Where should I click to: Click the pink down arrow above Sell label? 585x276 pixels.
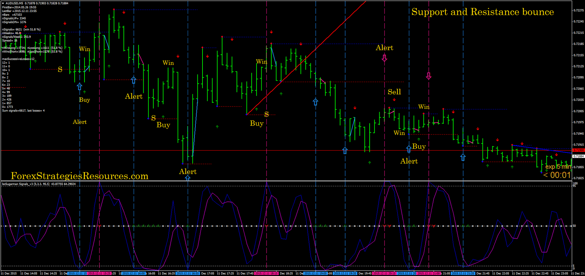point(428,76)
